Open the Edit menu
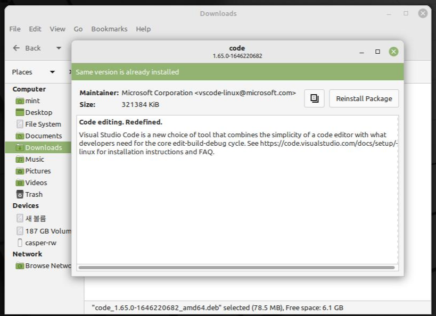436x316 pixels. tap(35, 29)
